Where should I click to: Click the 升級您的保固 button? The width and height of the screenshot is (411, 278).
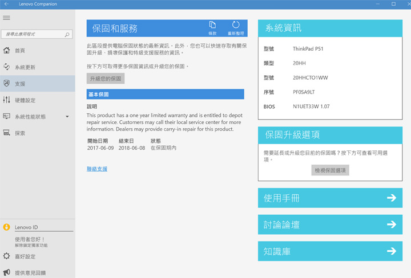coord(106,79)
